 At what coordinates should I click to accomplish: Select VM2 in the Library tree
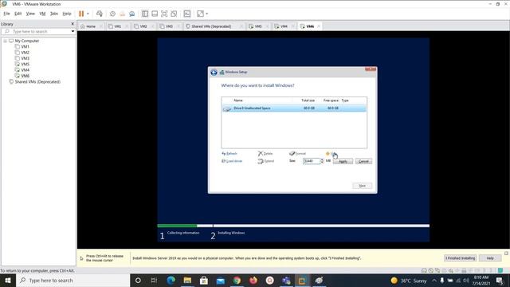[x=25, y=53]
